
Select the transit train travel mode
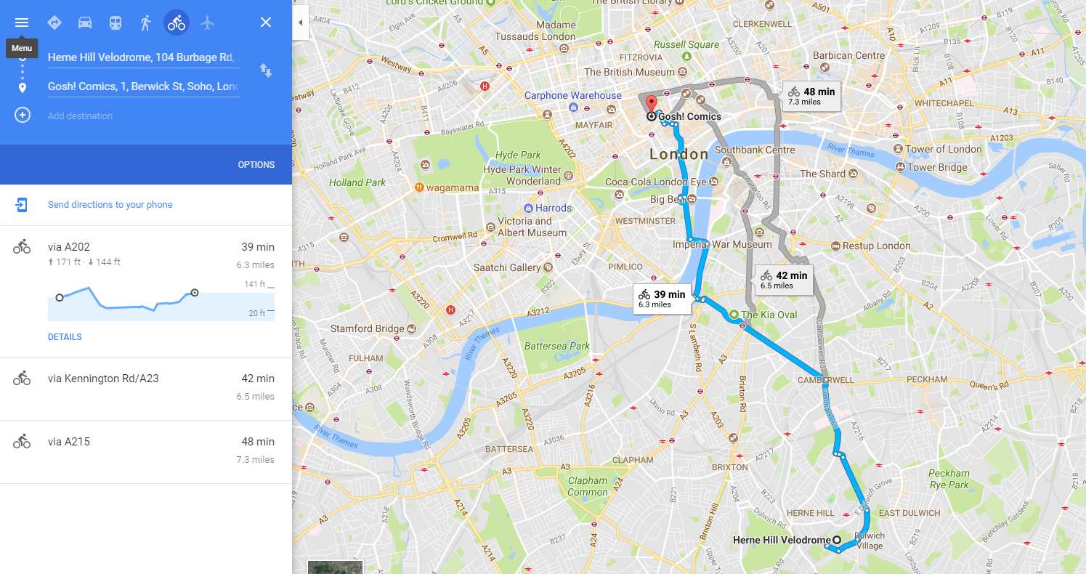pos(116,23)
